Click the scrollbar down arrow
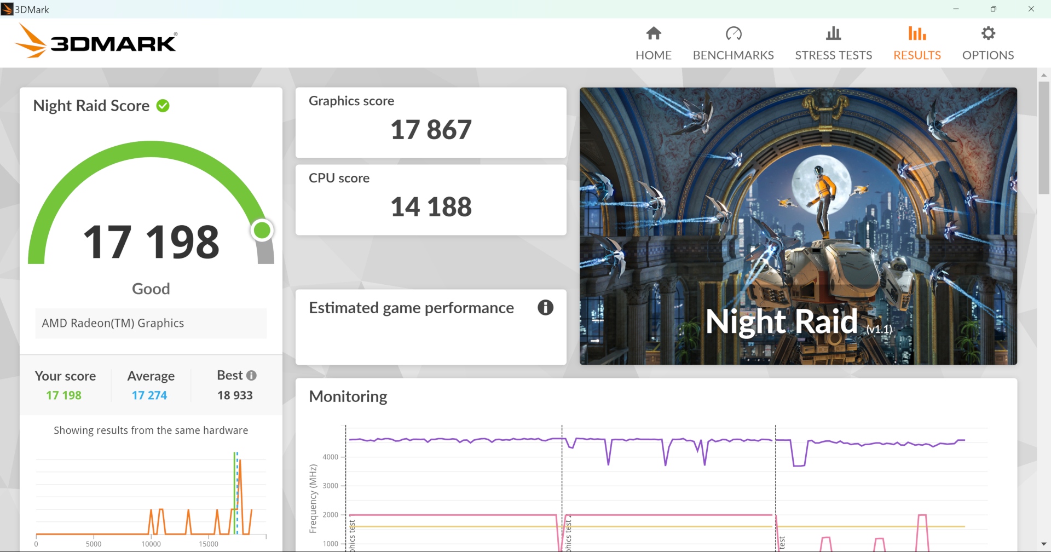The height and width of the screenshot is (552, 1051). pyautogui.click(x=1043, y=544)
